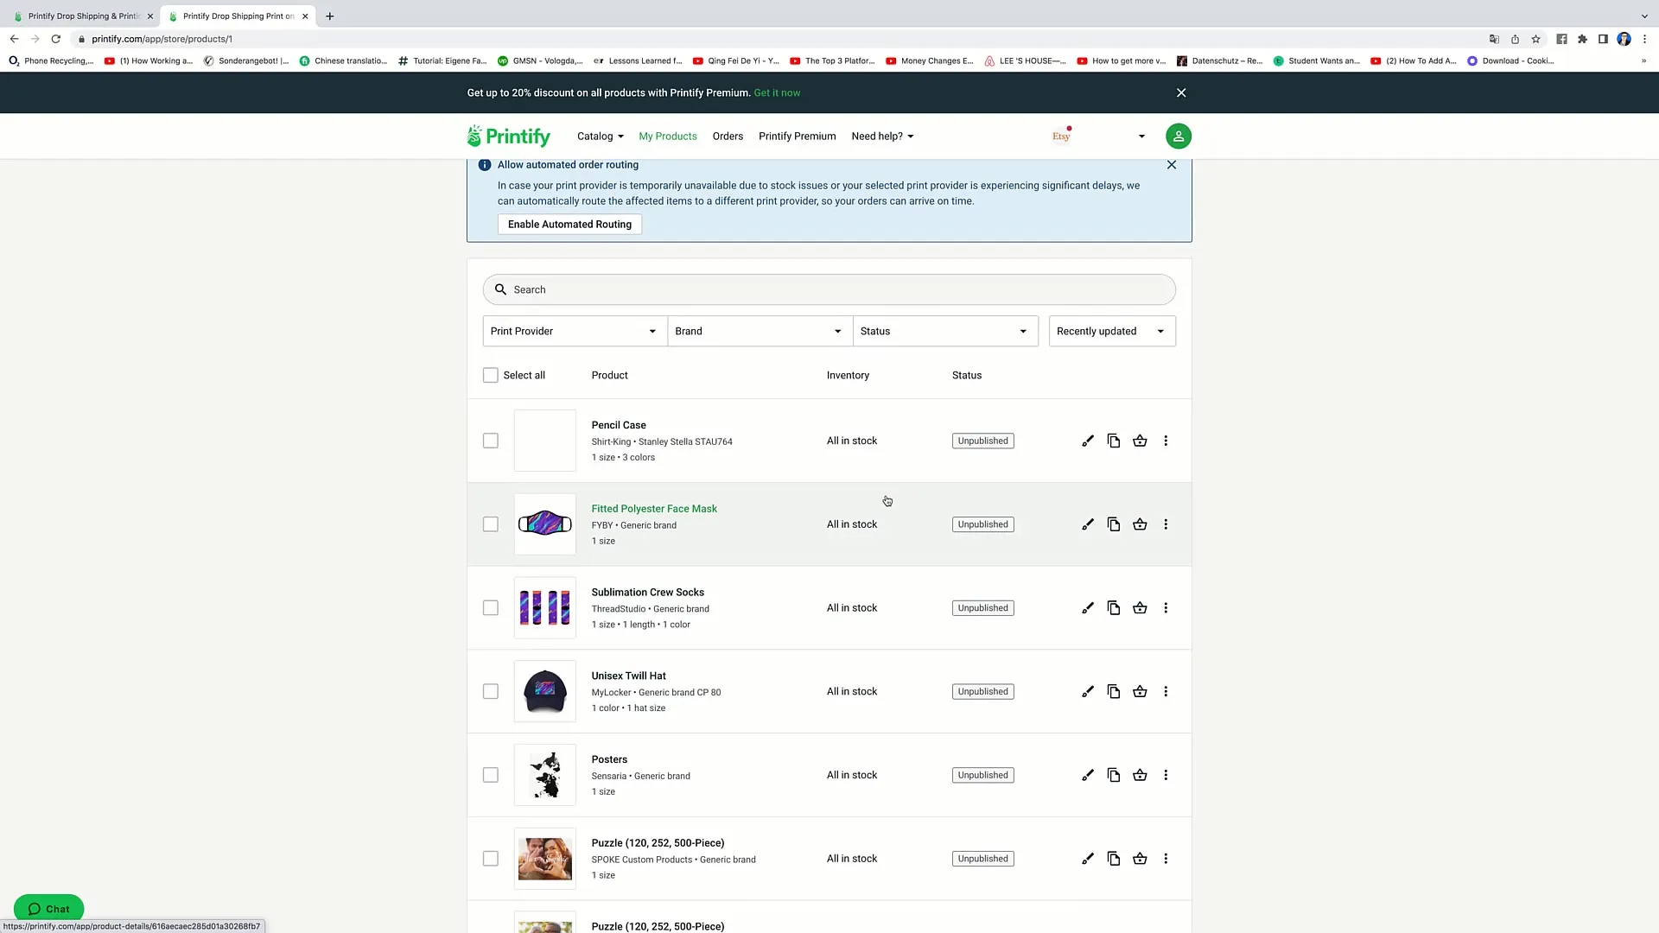Open Printify Premium page
This screenshot has height=933, width=1659.
tap(797, 136)
